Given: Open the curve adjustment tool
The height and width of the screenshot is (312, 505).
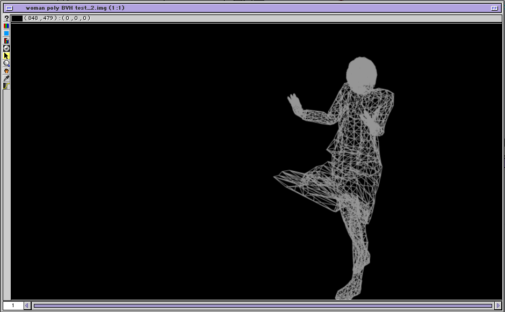Looking at the screenshot, I should [6, 86].
